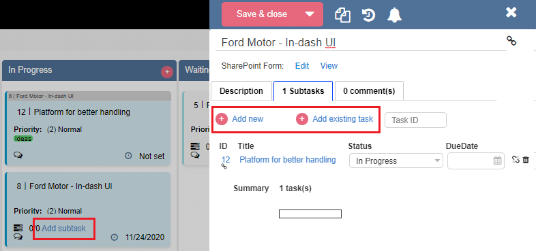Open subtask ID 12 link
Viewport: 536px width, 251px height.
coord(226,159)
